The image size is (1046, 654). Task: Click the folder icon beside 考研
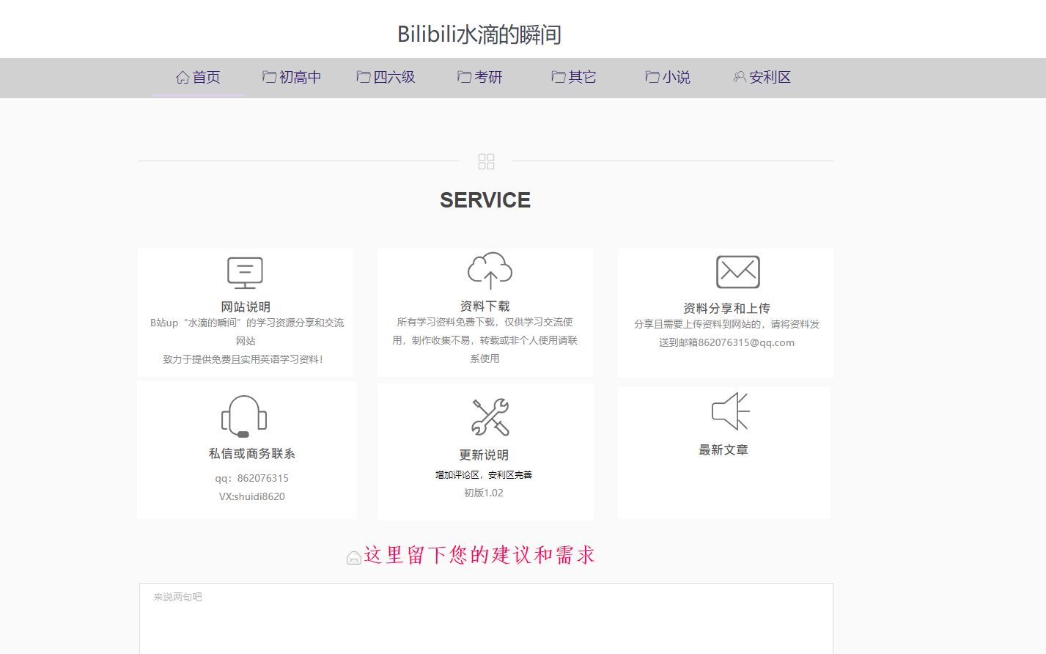[464, 77]
